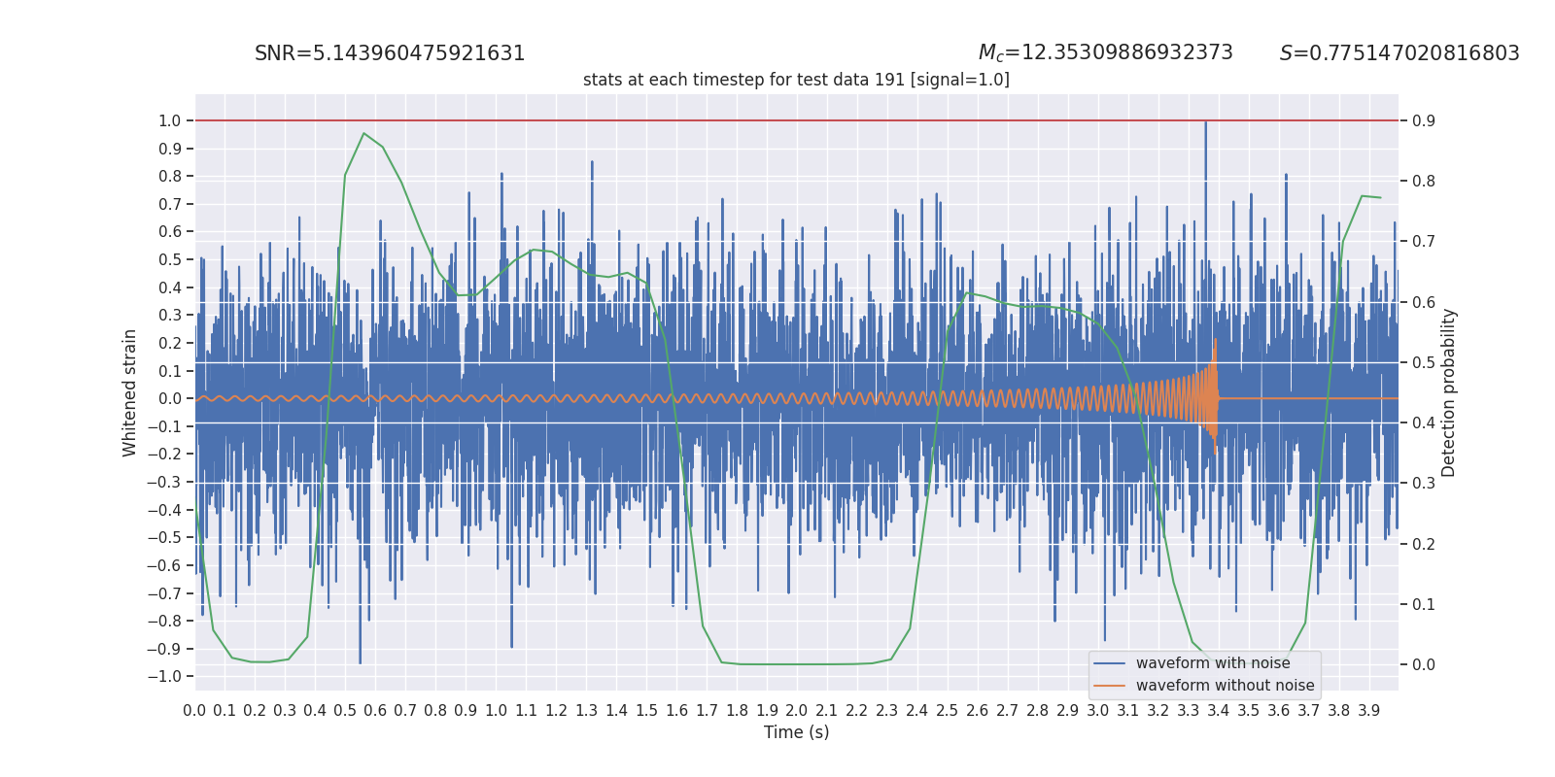The width and height of the screenshot is (1555, 777).
Task: Select the "Time (s)" axis label
Action: click(x=796, y=732)
